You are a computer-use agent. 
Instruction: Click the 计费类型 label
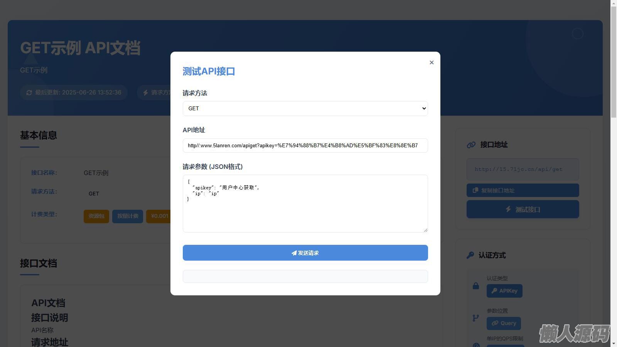click(x=44, y=214)
